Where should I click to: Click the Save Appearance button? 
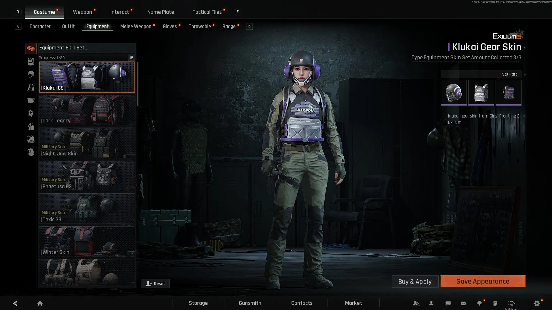[x=483, y=281]
